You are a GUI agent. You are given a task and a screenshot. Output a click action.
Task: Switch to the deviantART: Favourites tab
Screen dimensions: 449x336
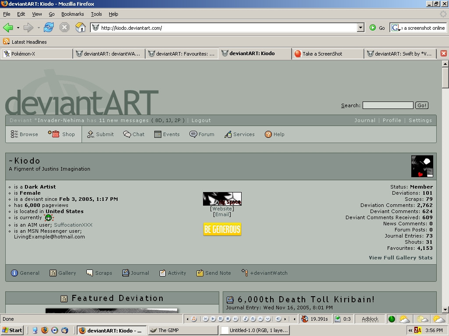pyautogui.click(x=182, y=54)
